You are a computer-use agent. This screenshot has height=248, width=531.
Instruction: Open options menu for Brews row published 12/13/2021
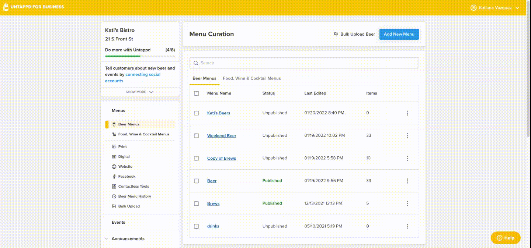(407, 203)
